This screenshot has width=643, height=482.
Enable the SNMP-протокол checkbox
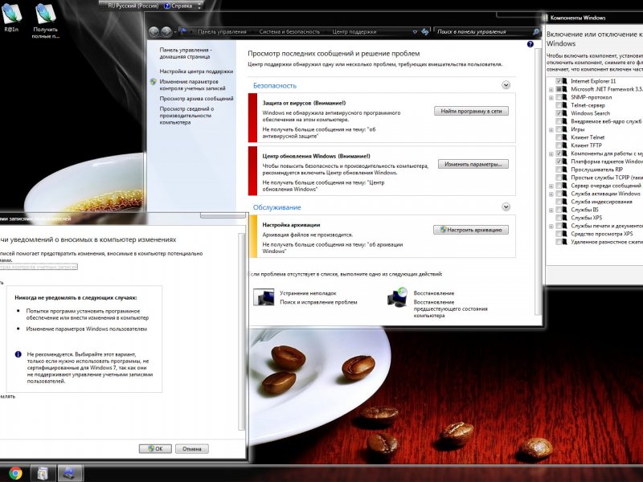point(559,97)
